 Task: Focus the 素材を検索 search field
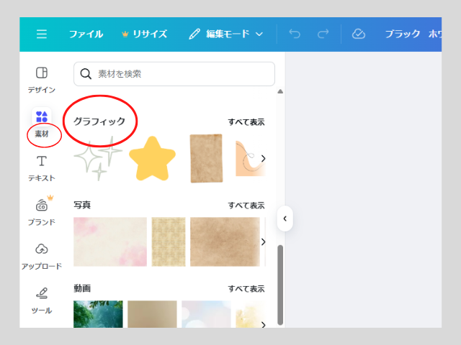click(x=174, y=74)
